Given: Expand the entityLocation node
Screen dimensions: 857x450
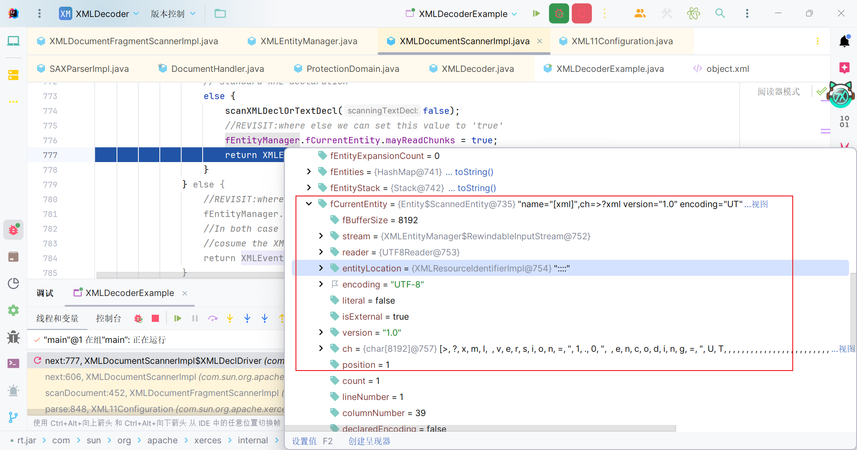Looking at the screenshot, I should (321, 268).
